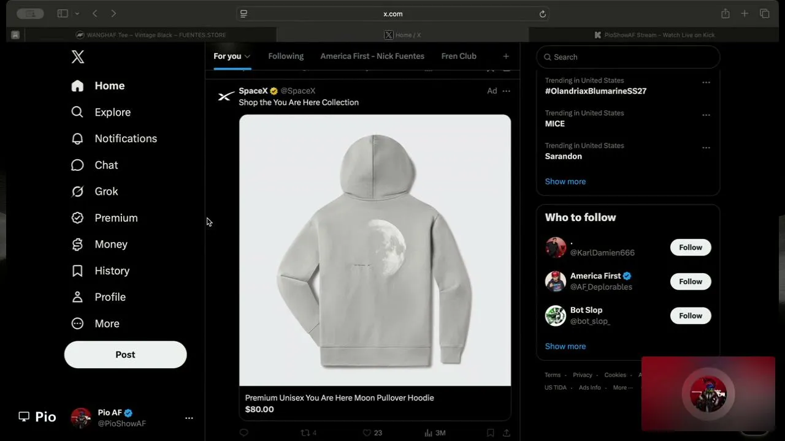Follow the America First account
The image size is (785, 441).
coord(691,282)
